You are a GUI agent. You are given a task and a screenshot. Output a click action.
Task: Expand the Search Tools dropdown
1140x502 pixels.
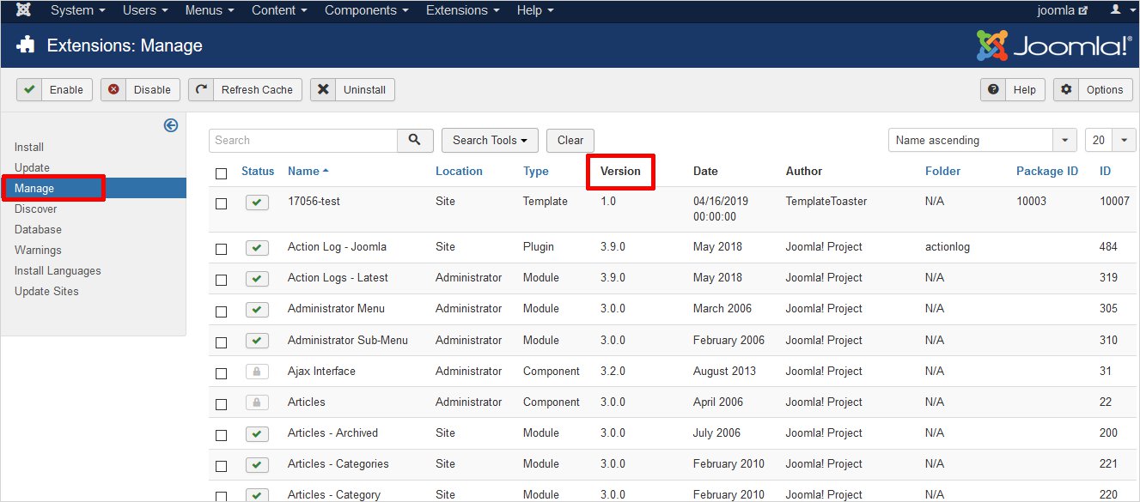click(490, 140)
